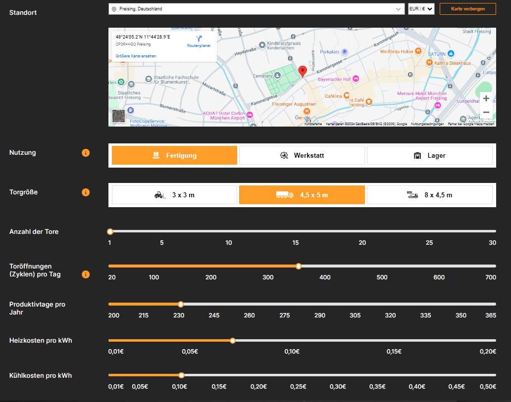The width and height of the screenshot is (511, 402).
Task: Open the Routenplaner directions icon
Action: pyautogui.click(x=199, y=39)
